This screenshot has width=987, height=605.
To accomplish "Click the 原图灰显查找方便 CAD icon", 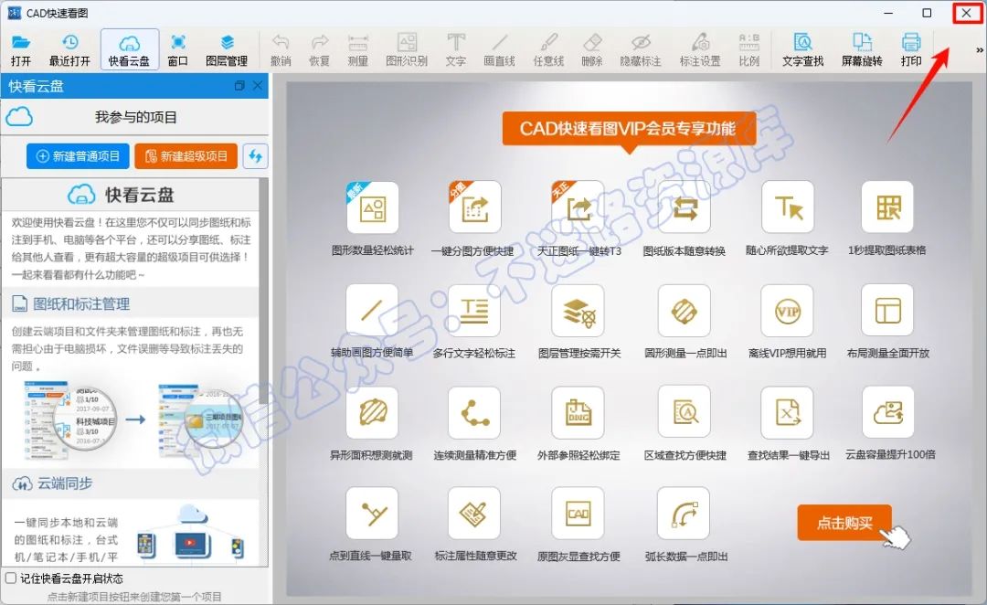I will tap(578, 513).
